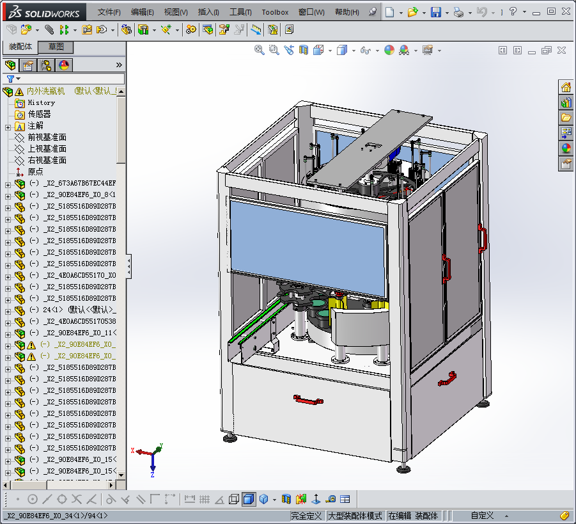Screen dimensions: 576x524
Task: Click the 自定义 units status button
Action: [482, 516]
